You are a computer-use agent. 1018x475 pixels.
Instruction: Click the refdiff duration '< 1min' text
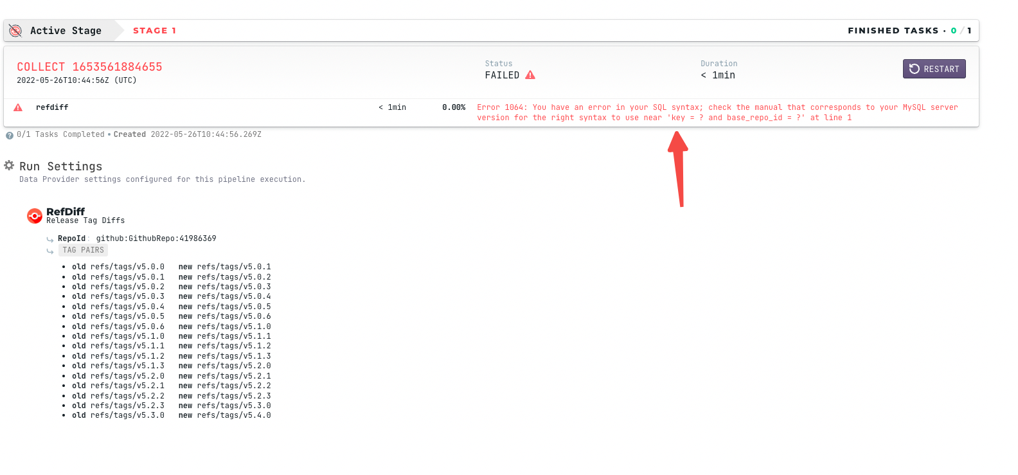392,107
